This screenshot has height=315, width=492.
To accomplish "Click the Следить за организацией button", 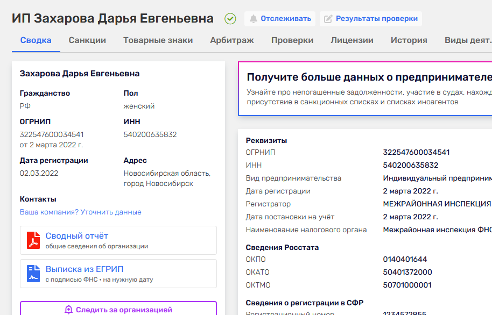I will pyautogui.click(x=118, y=309).
